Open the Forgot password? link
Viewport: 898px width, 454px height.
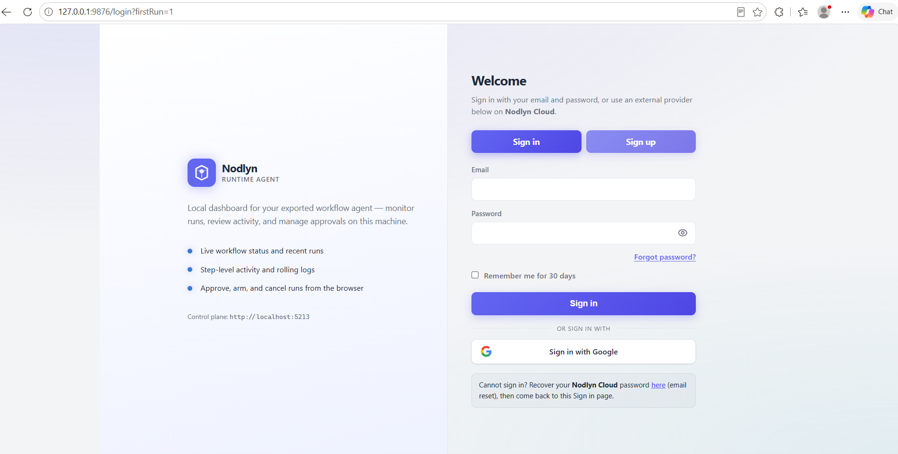pyautogui.click(x=665, y=257)
